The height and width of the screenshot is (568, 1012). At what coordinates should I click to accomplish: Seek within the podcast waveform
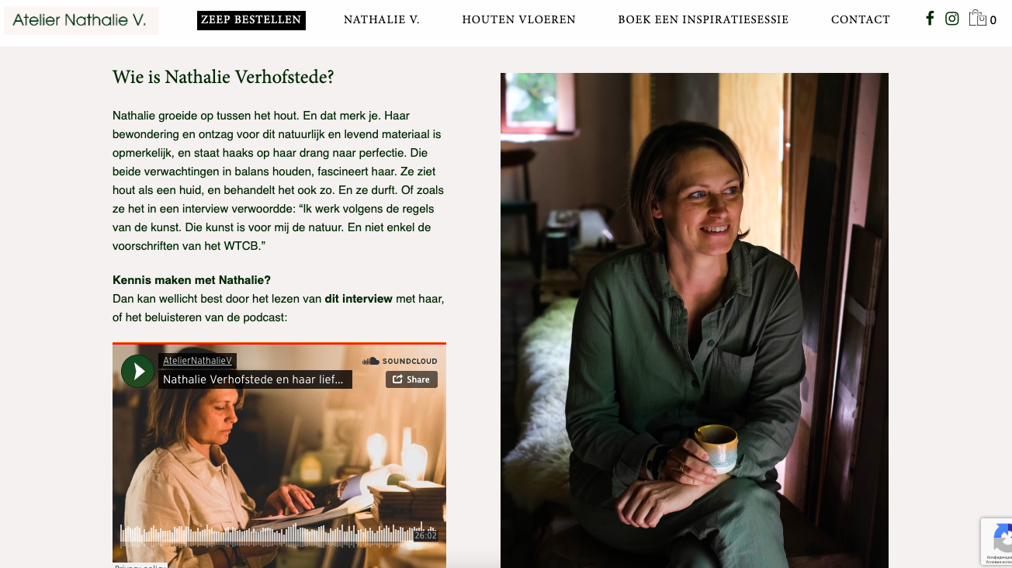[x=266, y=535]
